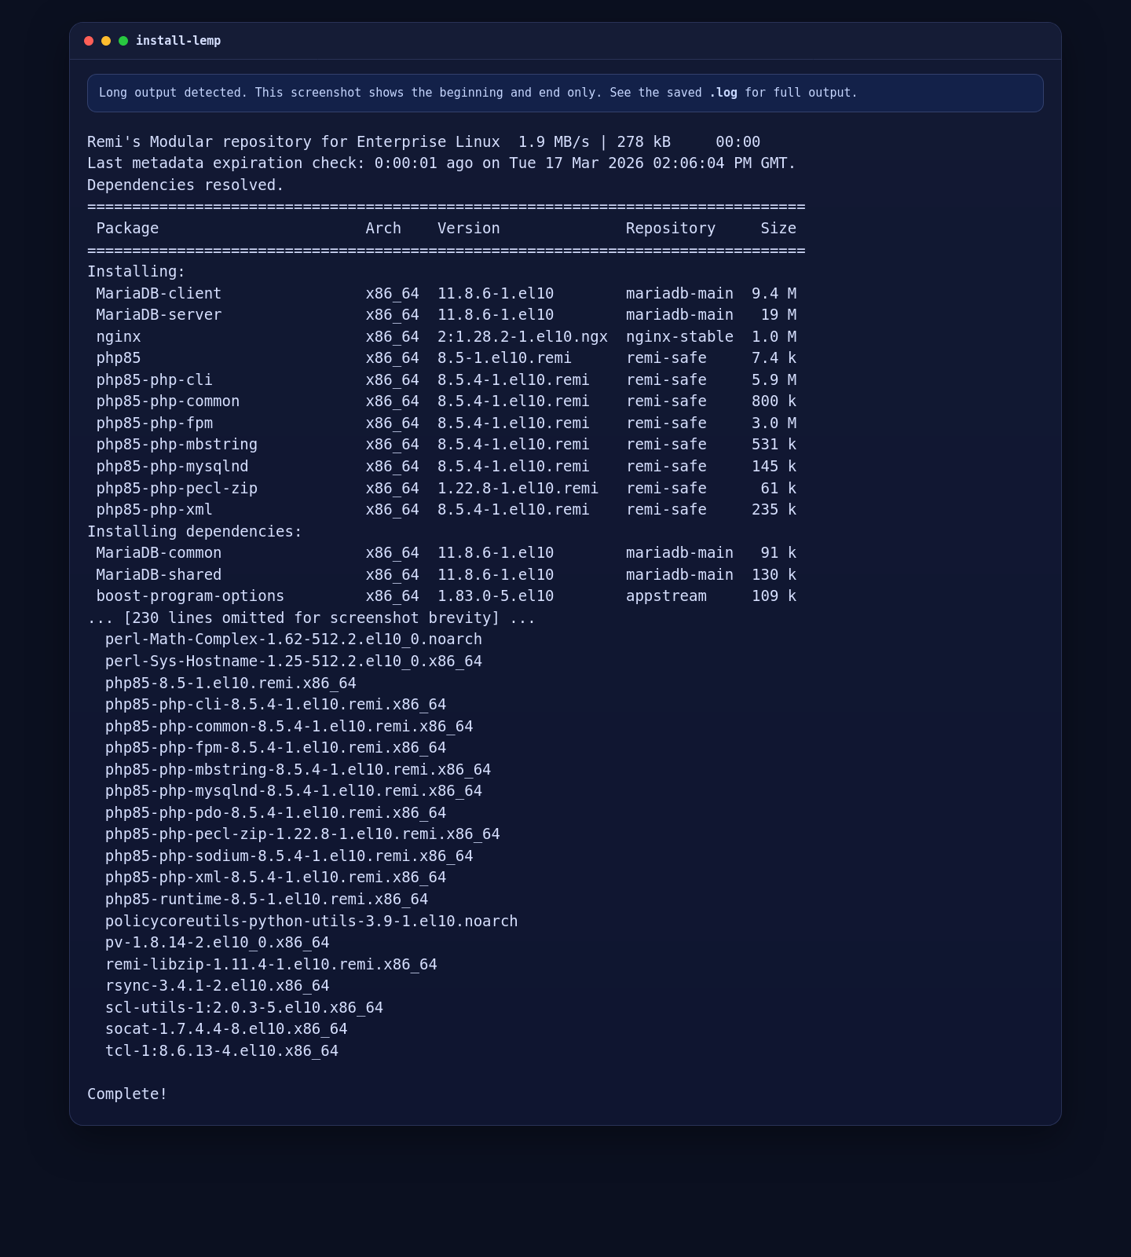Click the 7.4 k size value
Screen dimensions: 1131x1257
[x=774, y=358]
